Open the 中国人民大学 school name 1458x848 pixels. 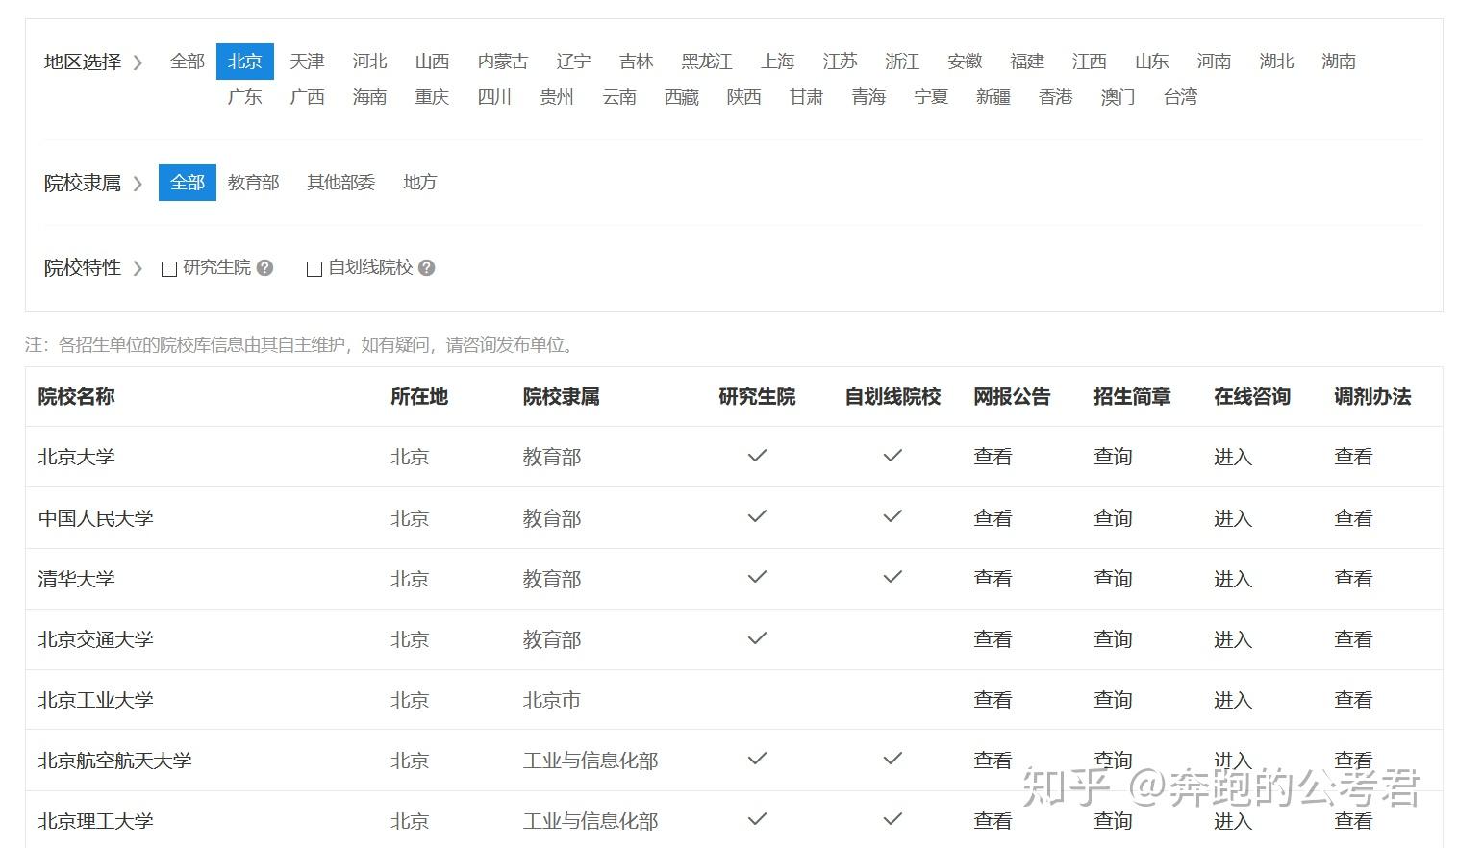click(96, 518)
